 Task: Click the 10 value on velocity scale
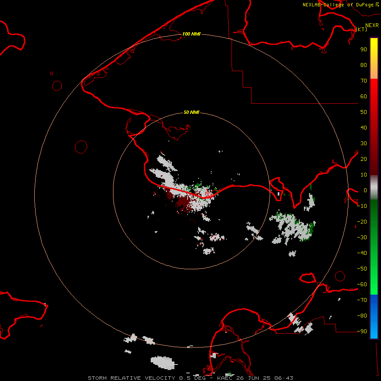(x=364, y=175)
